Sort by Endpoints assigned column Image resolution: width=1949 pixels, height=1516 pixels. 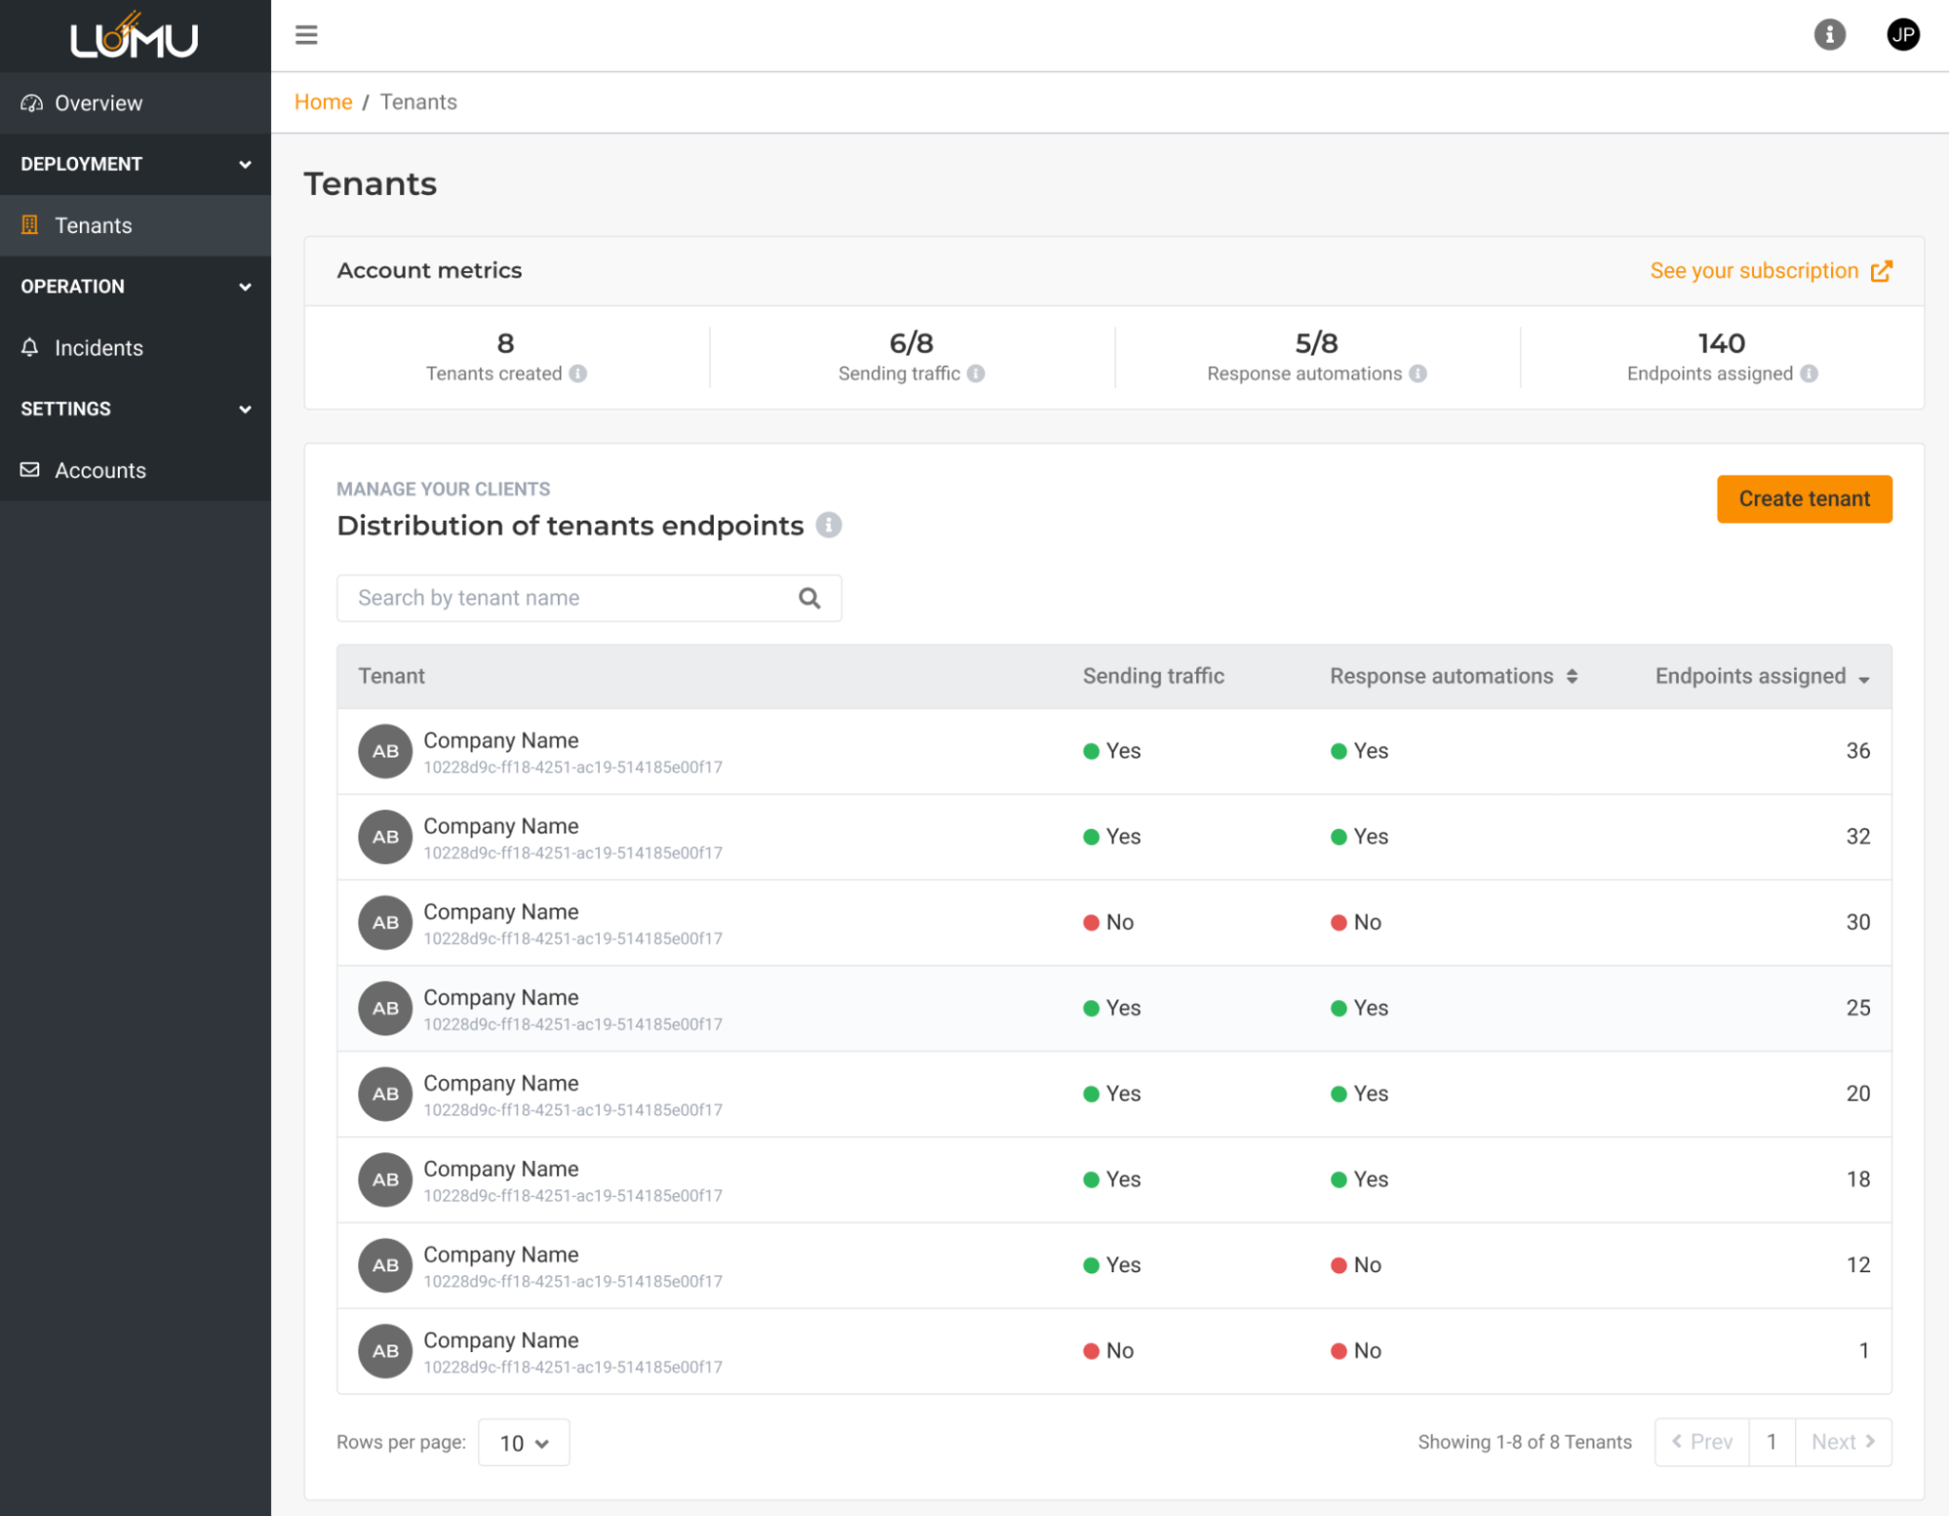(x=1863, y=679)
